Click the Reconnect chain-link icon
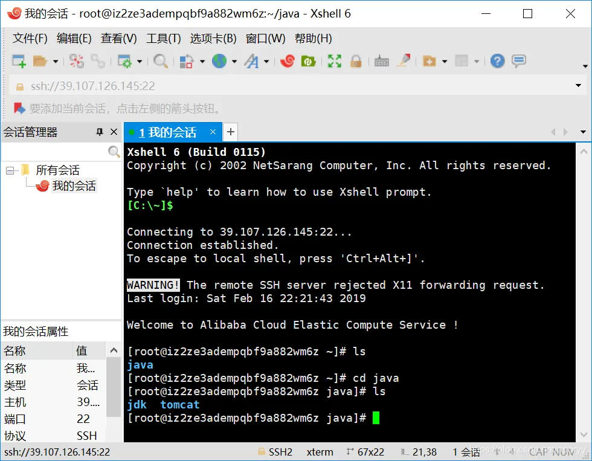Viewport: 592px width, 461px height. pos(98,61)
